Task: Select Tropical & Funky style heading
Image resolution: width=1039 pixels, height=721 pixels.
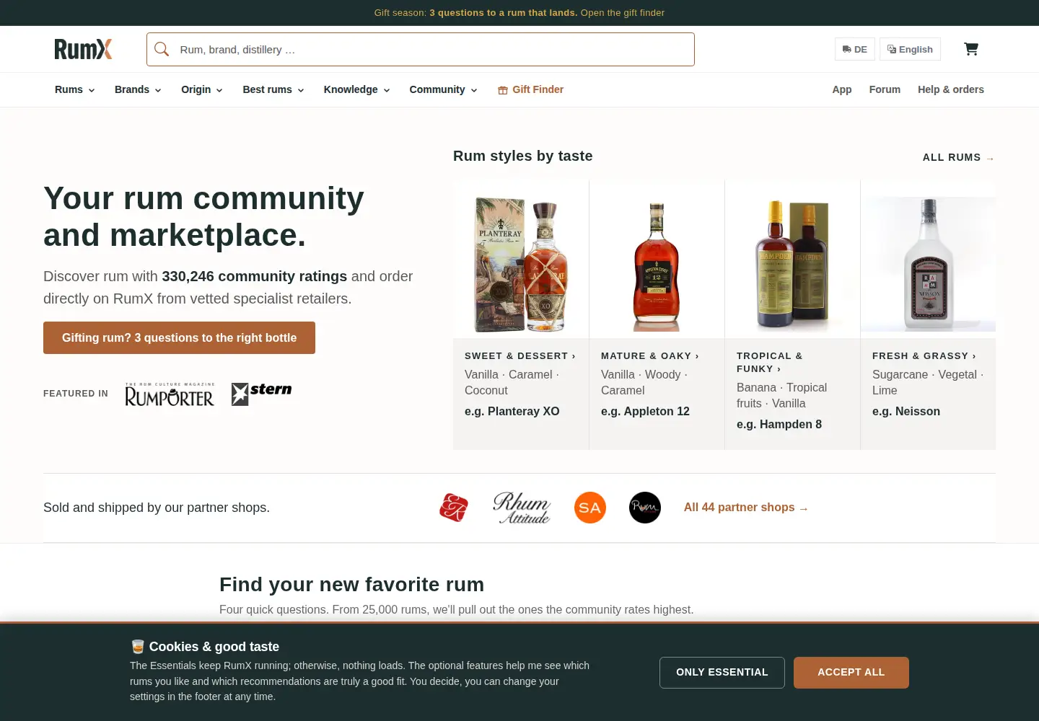Action: tap(769, 363)
